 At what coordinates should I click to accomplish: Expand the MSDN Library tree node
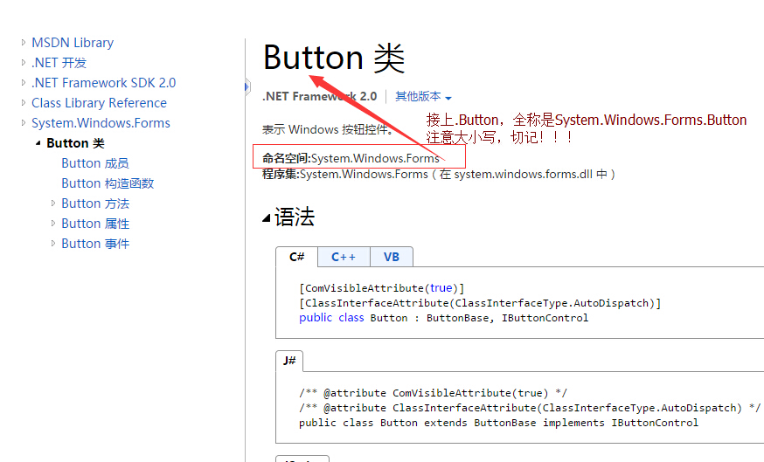pyautogui.click(x=23, y=42)
